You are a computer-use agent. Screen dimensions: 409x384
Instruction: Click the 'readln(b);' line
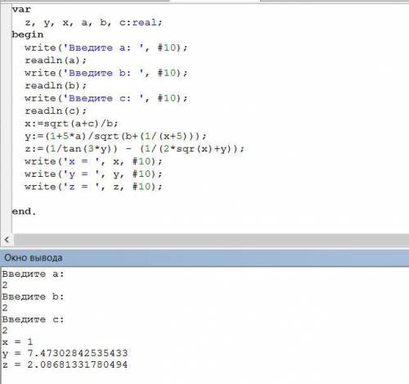pyautogui.click(x=56, y=85)
